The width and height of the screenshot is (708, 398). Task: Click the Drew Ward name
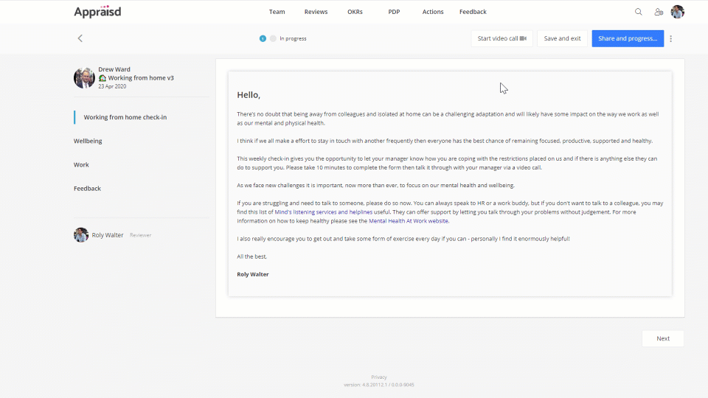(x=114, y=69)
